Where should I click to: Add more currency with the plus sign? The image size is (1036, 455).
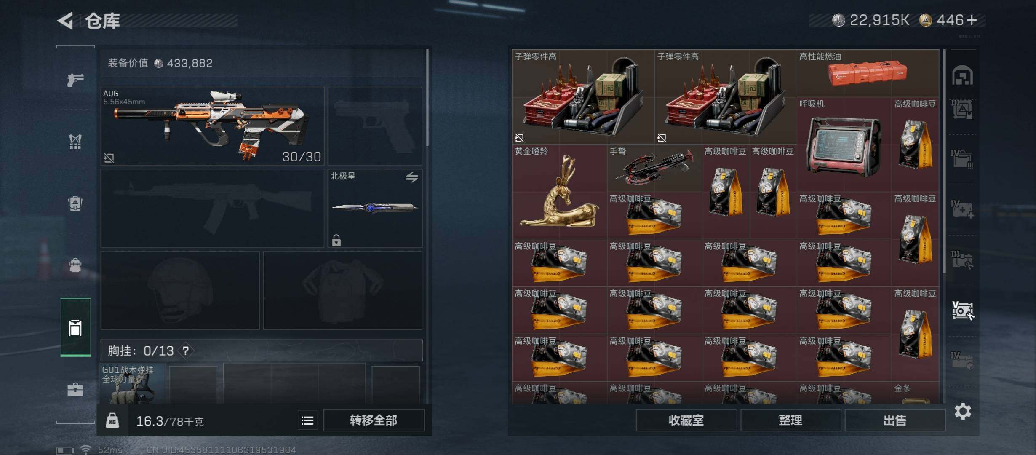tap(972, 20)
